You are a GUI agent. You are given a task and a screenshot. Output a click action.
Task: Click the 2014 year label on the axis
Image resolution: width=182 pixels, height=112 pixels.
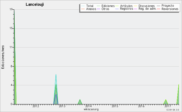[x=89, y=106]
